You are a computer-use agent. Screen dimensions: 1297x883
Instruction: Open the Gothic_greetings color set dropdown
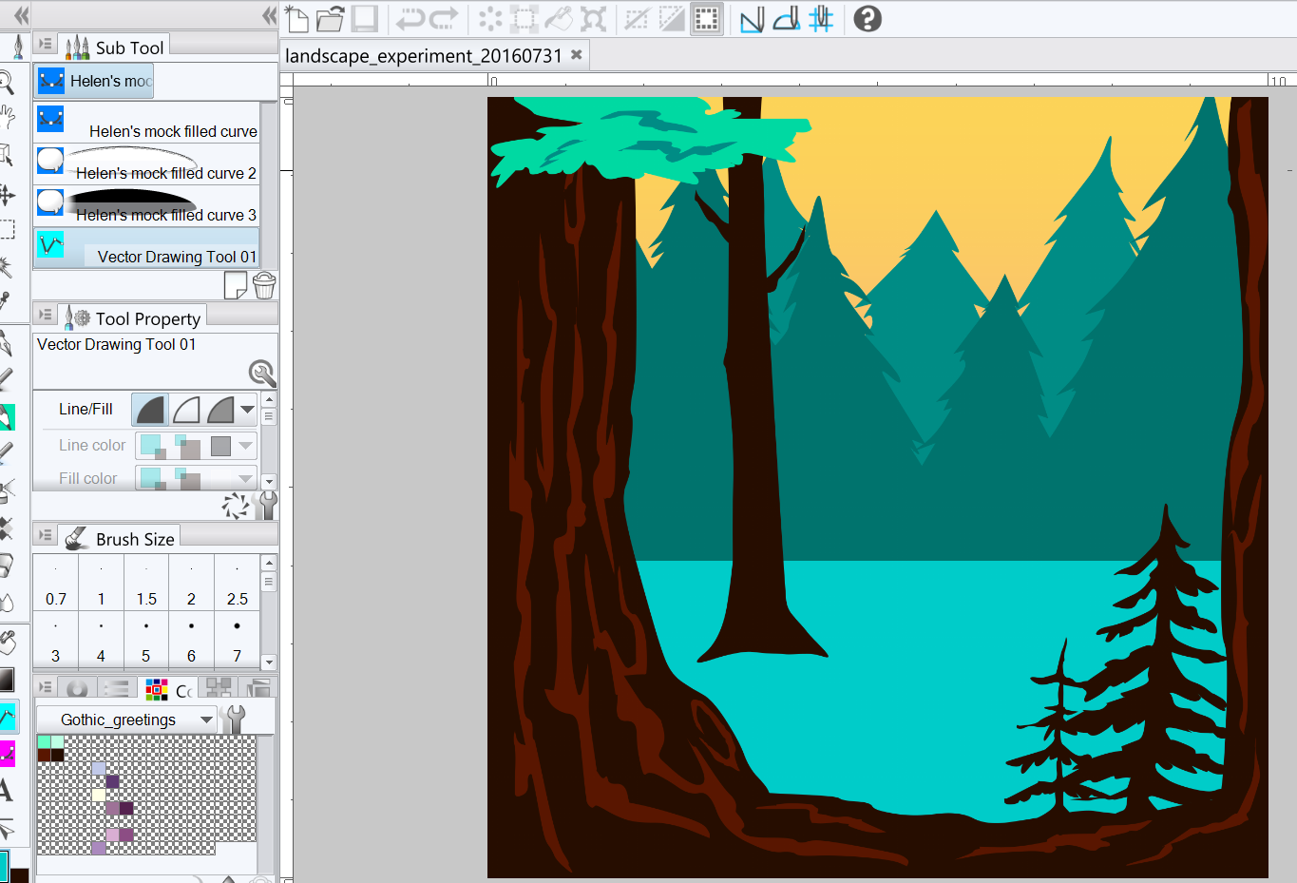pyautogui.click(x=207, y=720)
